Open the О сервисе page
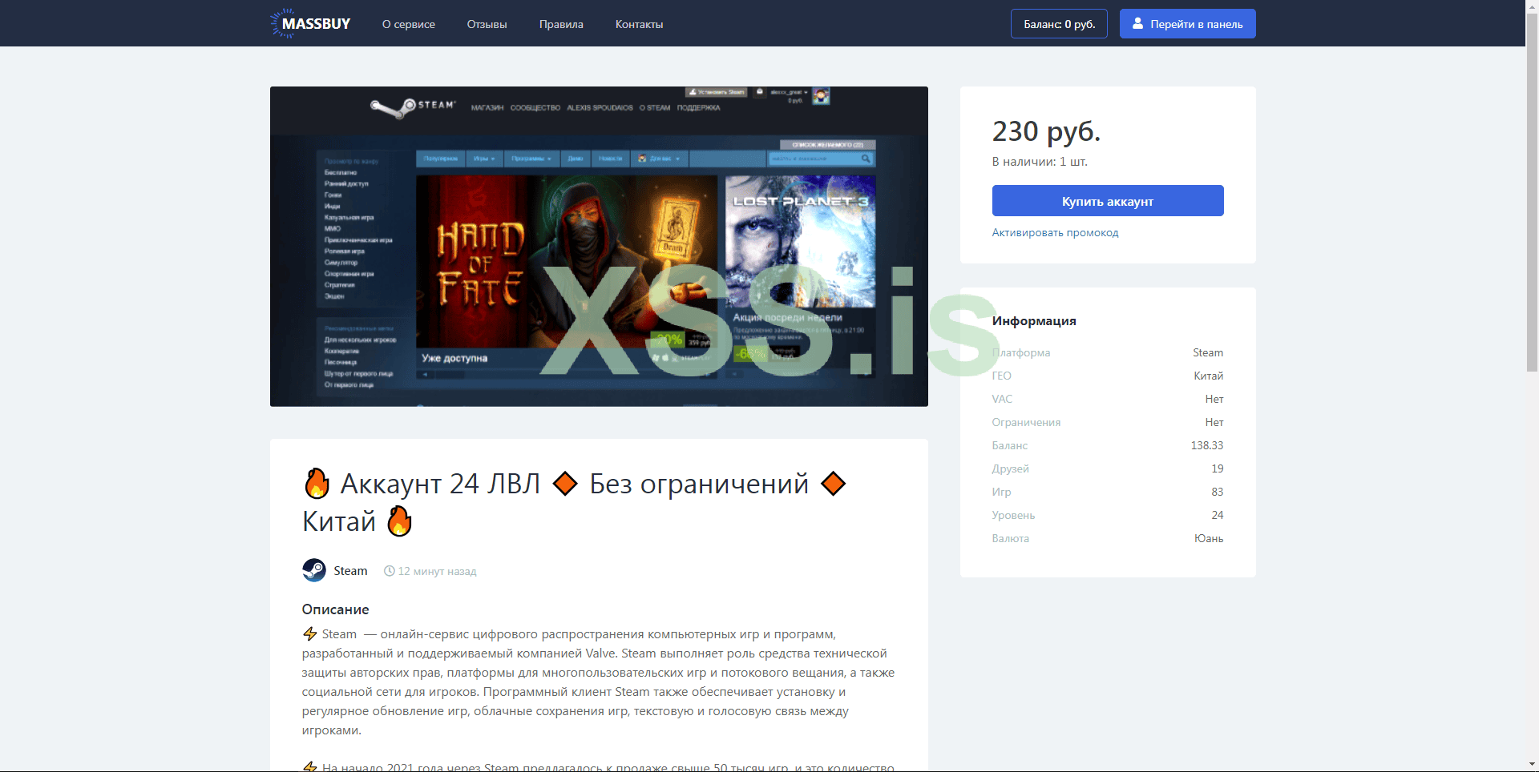Image resolution: width=1539 pixels, height=772 pixels. tap(409, 24)
